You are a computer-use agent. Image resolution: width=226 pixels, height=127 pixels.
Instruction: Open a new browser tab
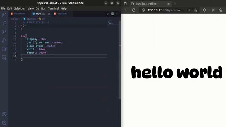175,4
